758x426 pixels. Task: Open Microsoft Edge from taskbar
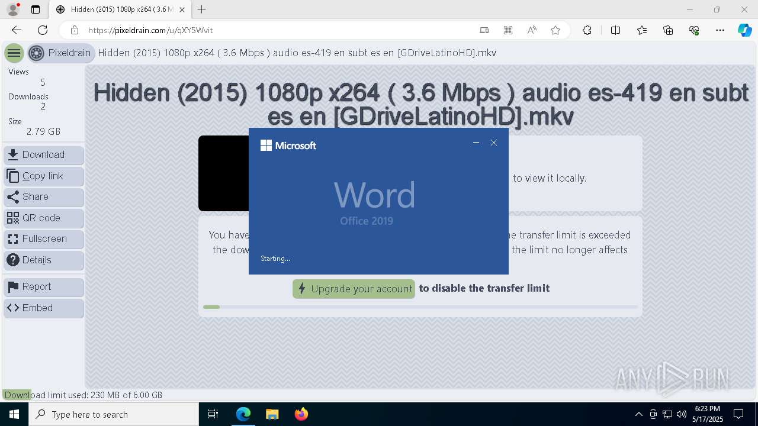point(243,414)
